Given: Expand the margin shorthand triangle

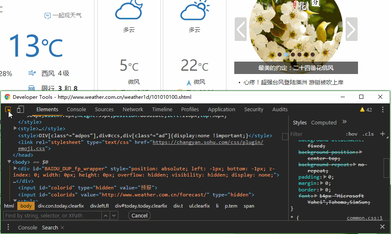Looking at the screenshot, I should [322, 183].
